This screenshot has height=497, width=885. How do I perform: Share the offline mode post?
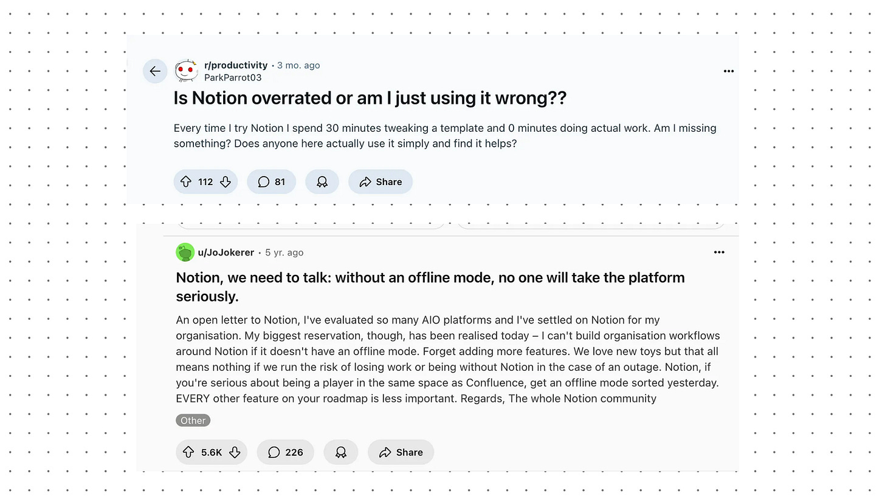(401, 452)
